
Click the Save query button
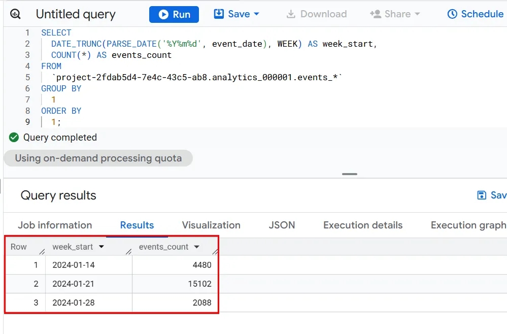(232, 14)
